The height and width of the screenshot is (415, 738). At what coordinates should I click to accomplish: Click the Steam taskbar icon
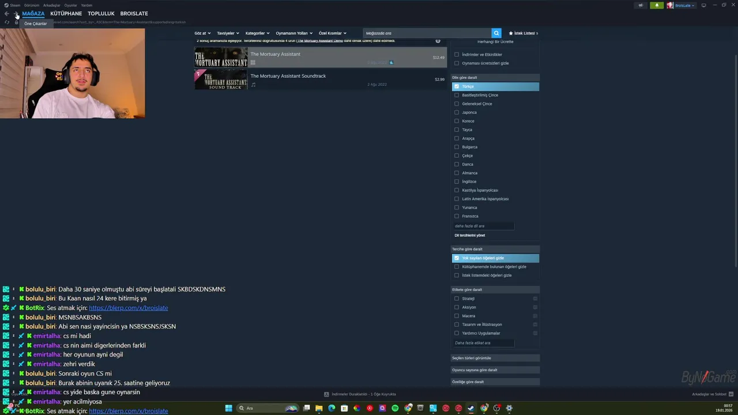point(471,408)
